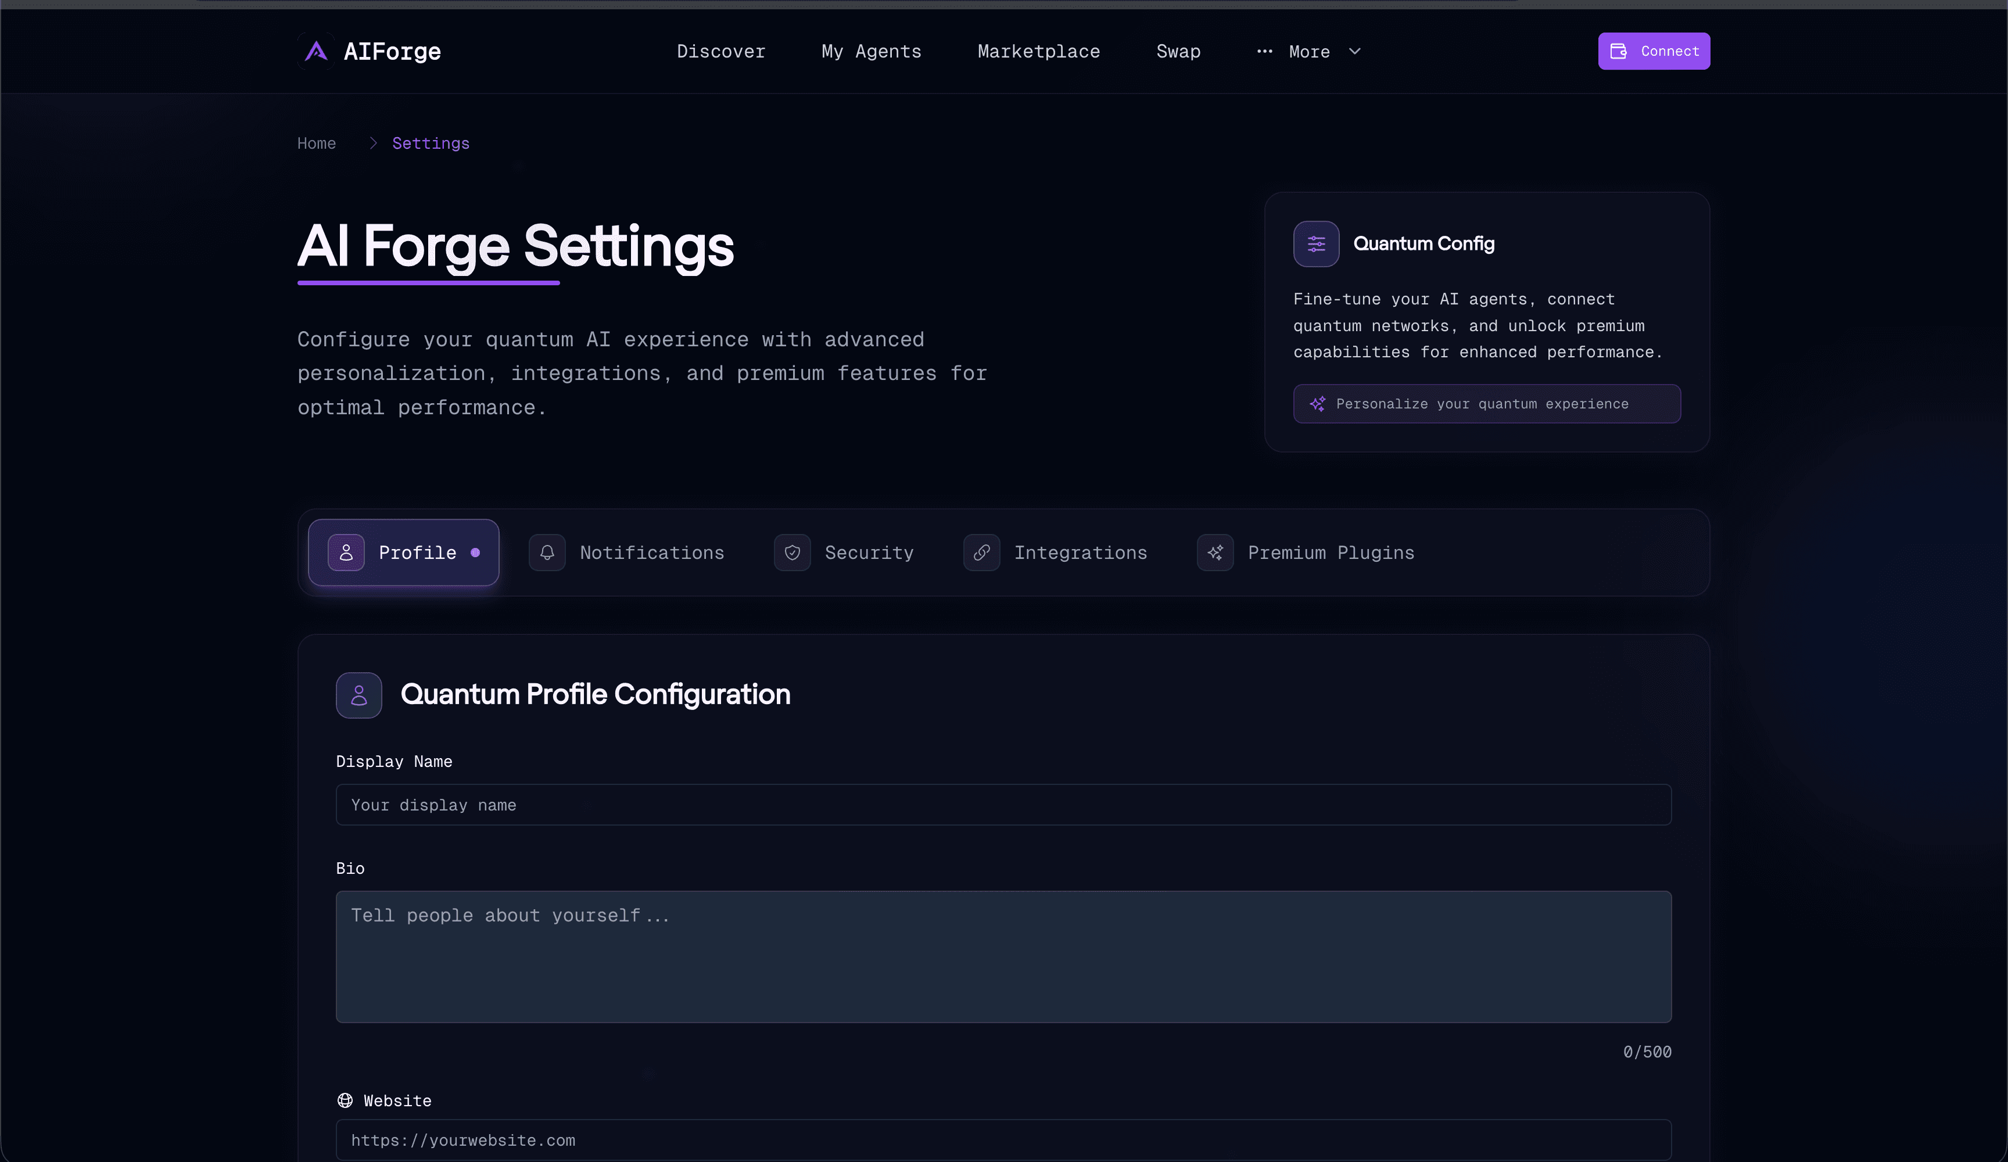Switch to the Notifications tab

626,553
